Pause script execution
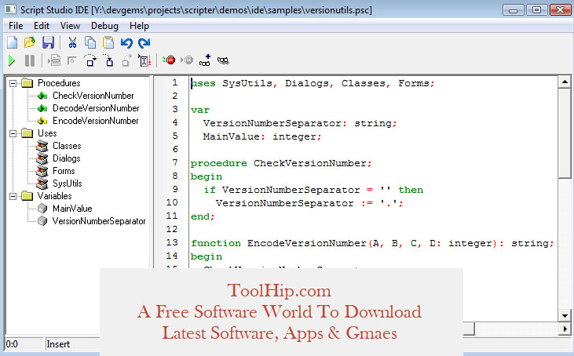This screenshot has height=356, width=574. [x=30, y=60]
